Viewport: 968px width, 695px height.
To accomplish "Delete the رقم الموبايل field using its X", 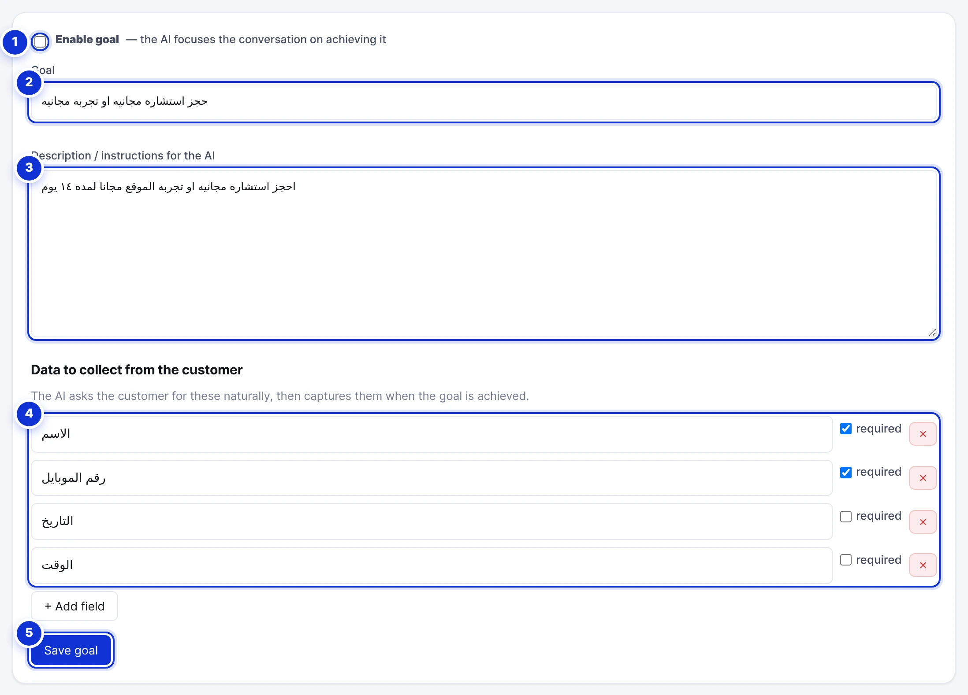I will (923, 478).
